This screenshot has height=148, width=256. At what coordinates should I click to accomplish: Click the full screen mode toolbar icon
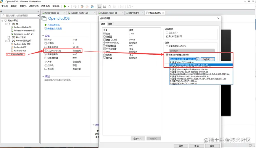pos(110,6)
